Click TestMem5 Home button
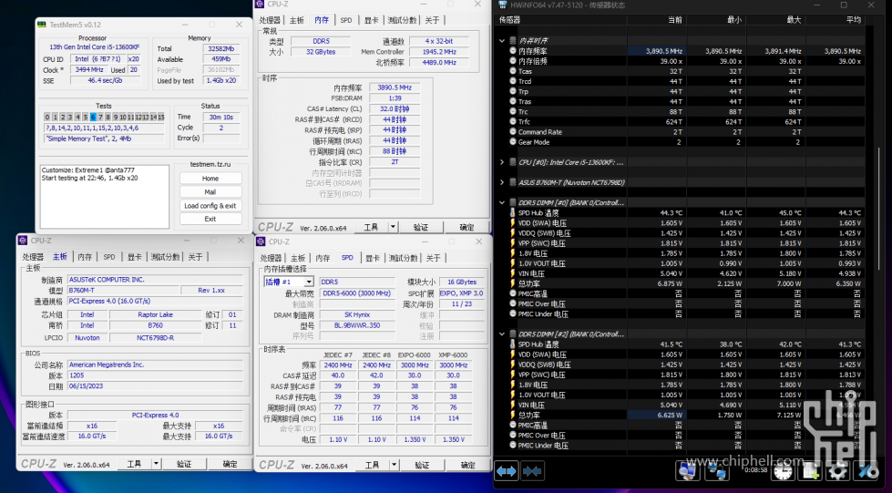Viewport: 892px width, 493px height. (210, 179)
